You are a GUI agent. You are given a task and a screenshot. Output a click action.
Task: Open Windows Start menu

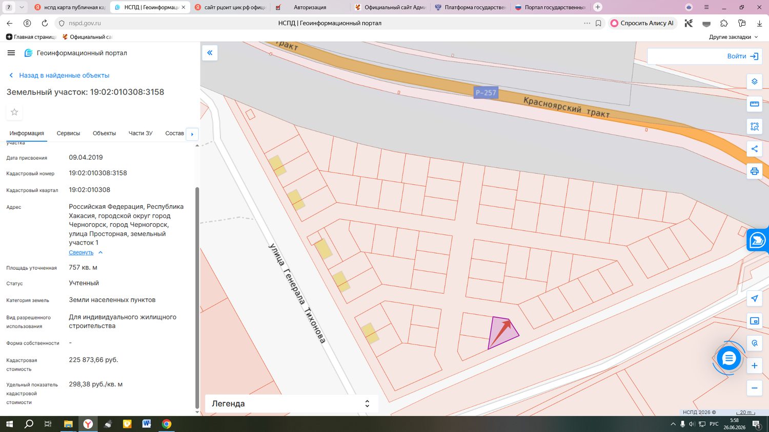coord(9,424)
